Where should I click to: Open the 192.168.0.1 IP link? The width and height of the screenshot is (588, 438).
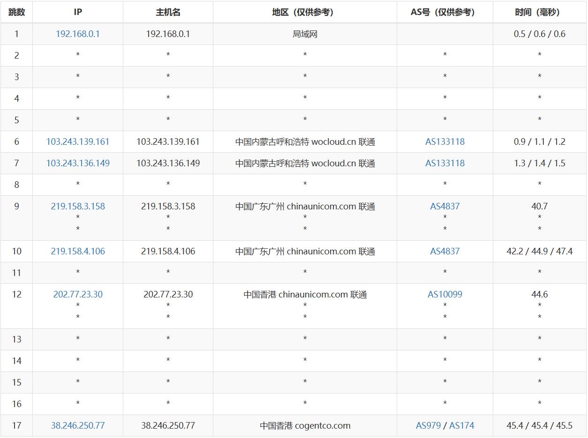[78, 34]
